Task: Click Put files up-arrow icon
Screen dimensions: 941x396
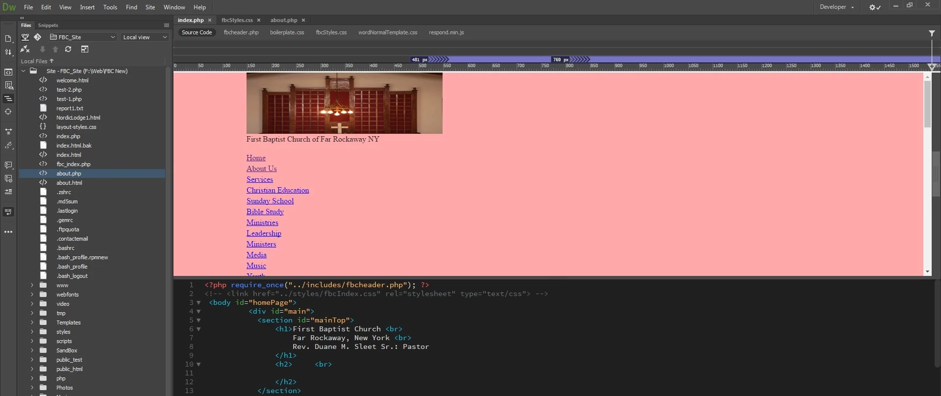Action: click(55, 49)
